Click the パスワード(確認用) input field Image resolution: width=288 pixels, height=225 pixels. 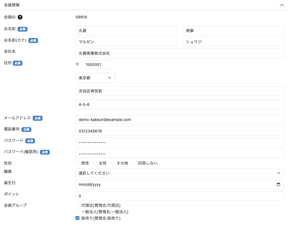tap(180, 153)
